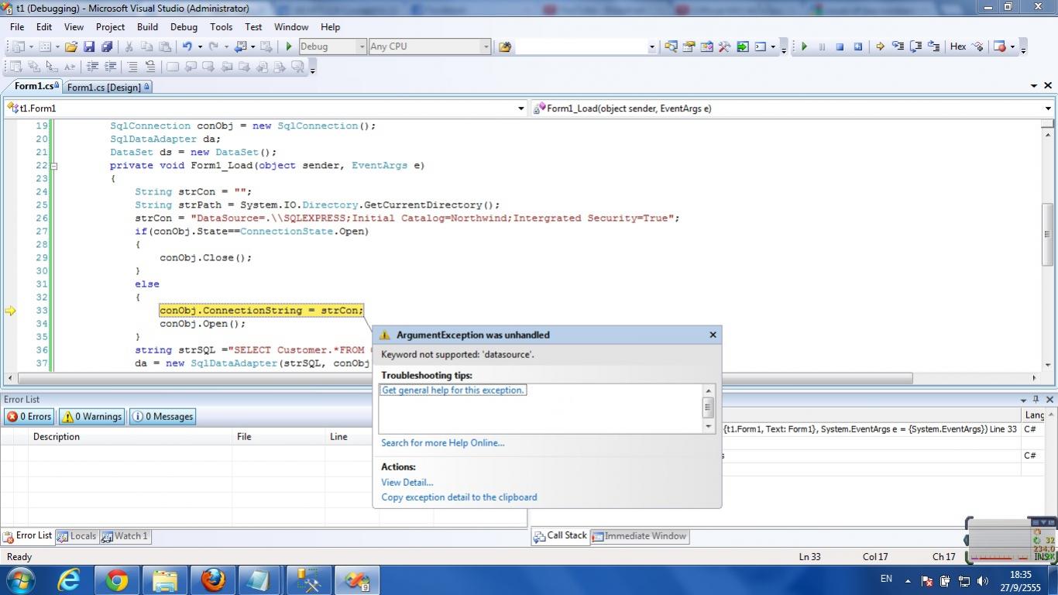Image resolution: width=1058 pixels, height=595 pixels.
Task: Open Google Chrome from the taskbar
Action: tap(117, 580)
